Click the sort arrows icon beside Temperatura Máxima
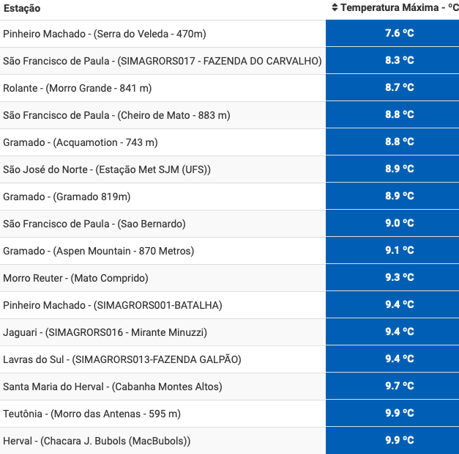459x454 pixels. pyautogui.click(x=335, y=8)
